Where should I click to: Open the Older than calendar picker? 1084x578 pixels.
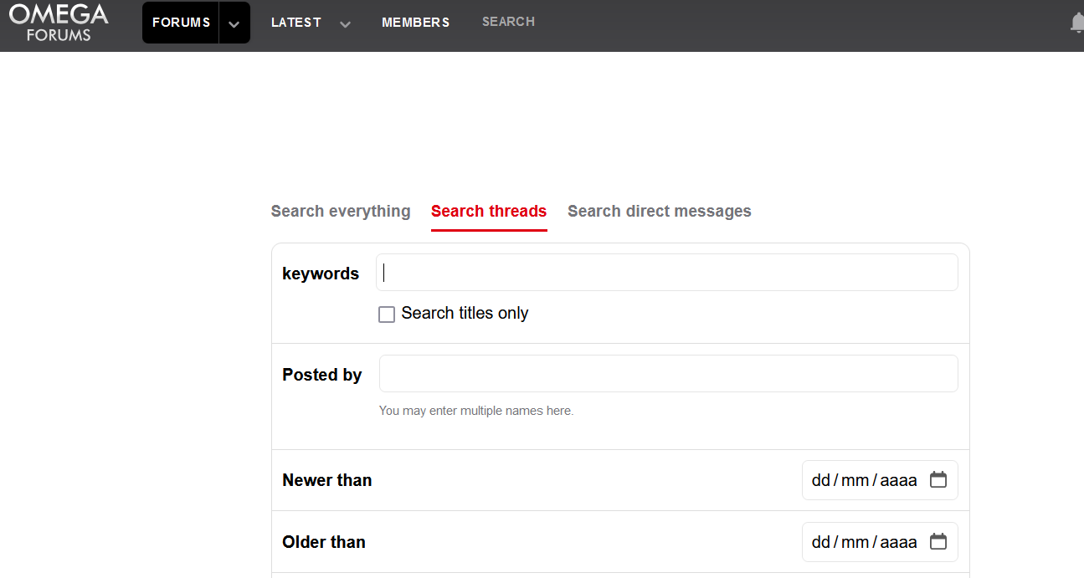pyautogui.click(x=938, y=542)
